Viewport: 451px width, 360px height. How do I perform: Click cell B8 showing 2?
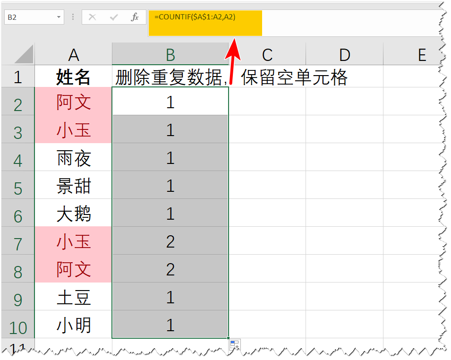click(170, 268)
